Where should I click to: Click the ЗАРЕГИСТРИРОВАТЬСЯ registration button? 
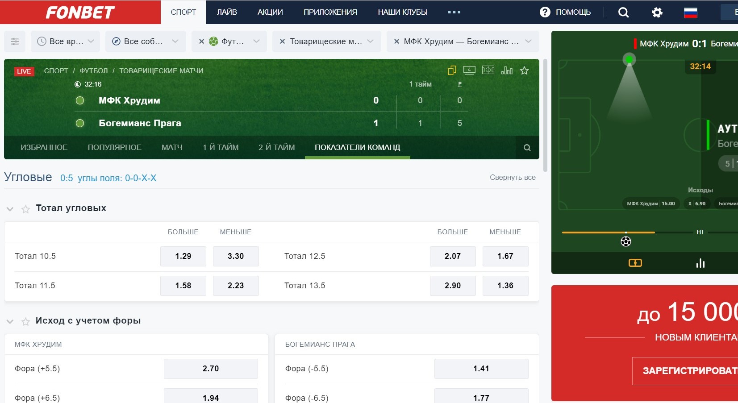click(685, 371)
